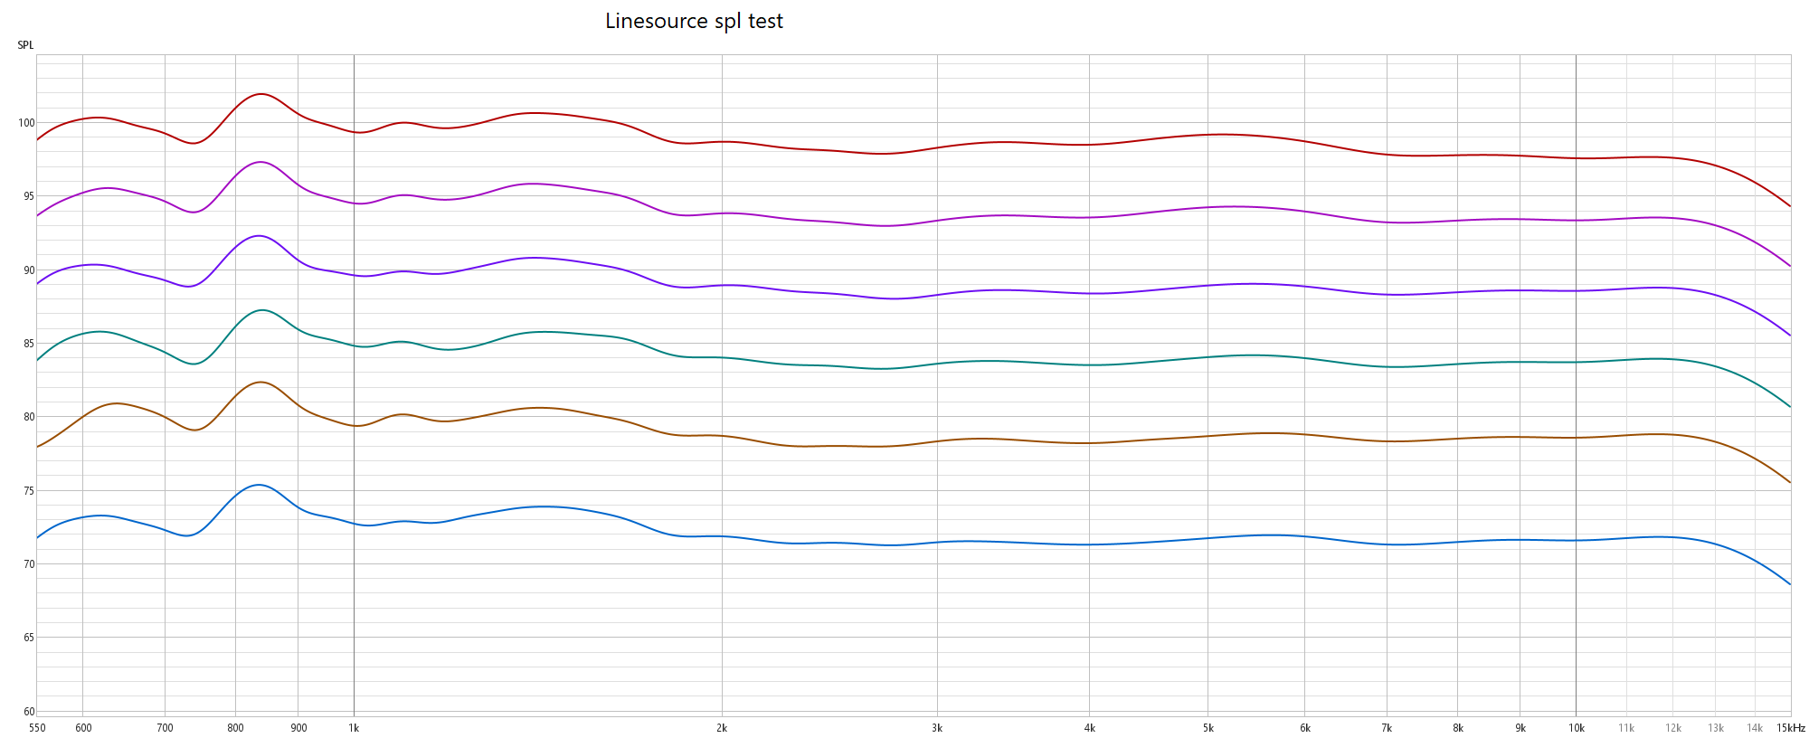Click the 'Linesource spl test' graph title
Screen dimensions: 1809x738
point(694,21)
